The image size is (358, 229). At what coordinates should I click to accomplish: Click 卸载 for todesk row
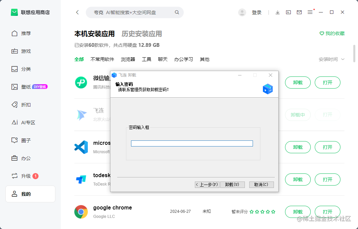[x=298, y=179]
